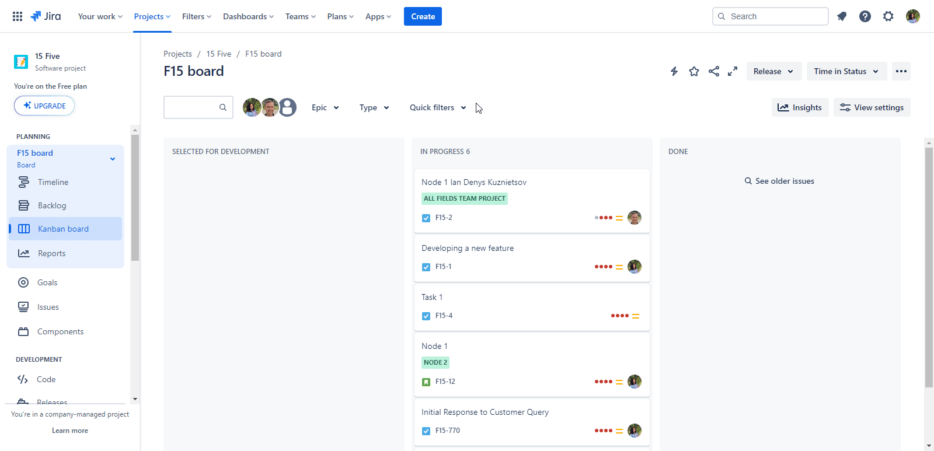
Task: Click the board search input field
Action: click(x=191, y=107)
